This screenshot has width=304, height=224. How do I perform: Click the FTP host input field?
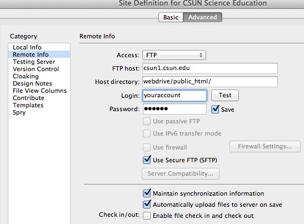(210, 68)
